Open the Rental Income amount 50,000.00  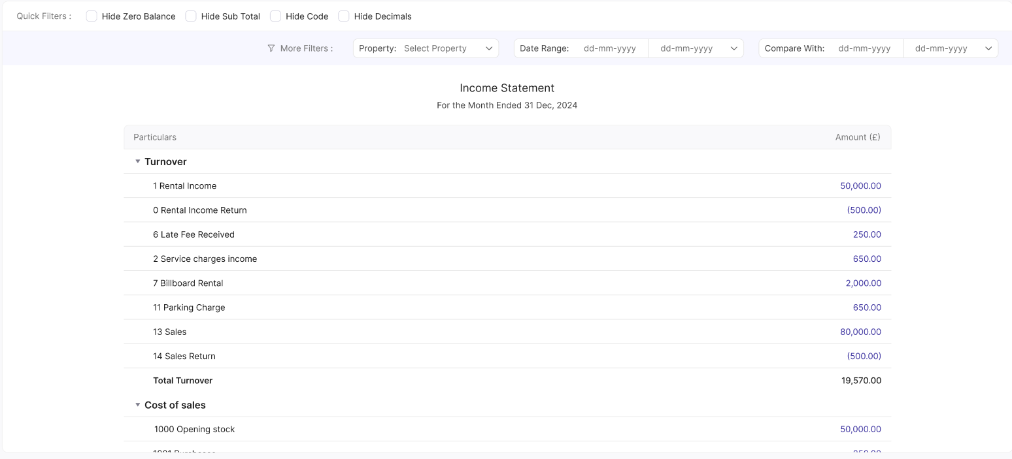click(860, 186)
